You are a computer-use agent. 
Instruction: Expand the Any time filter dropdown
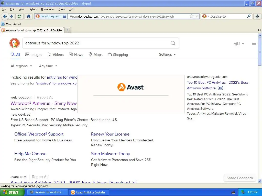48,66
